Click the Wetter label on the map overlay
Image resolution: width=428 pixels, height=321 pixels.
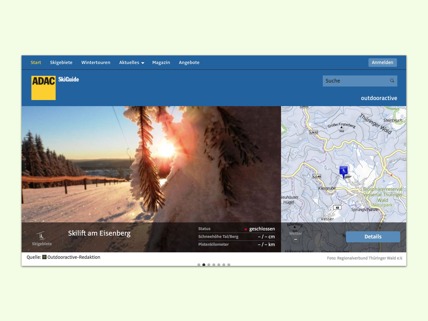pos(296,234)
